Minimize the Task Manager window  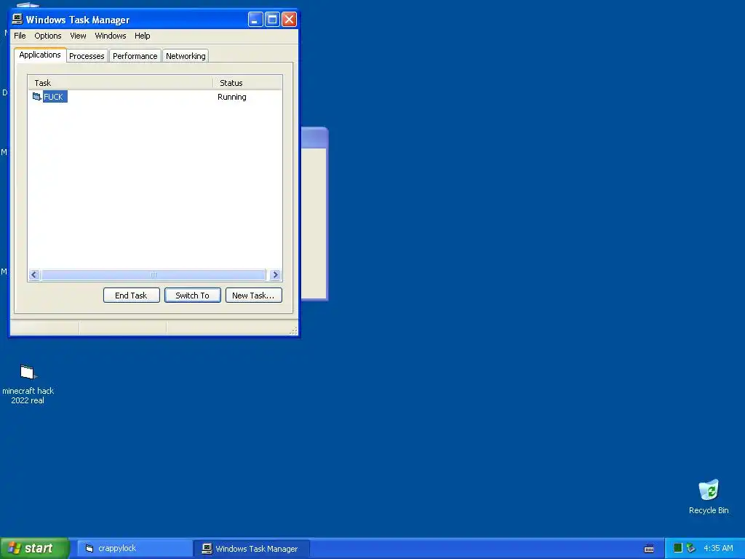click(255, 20)
